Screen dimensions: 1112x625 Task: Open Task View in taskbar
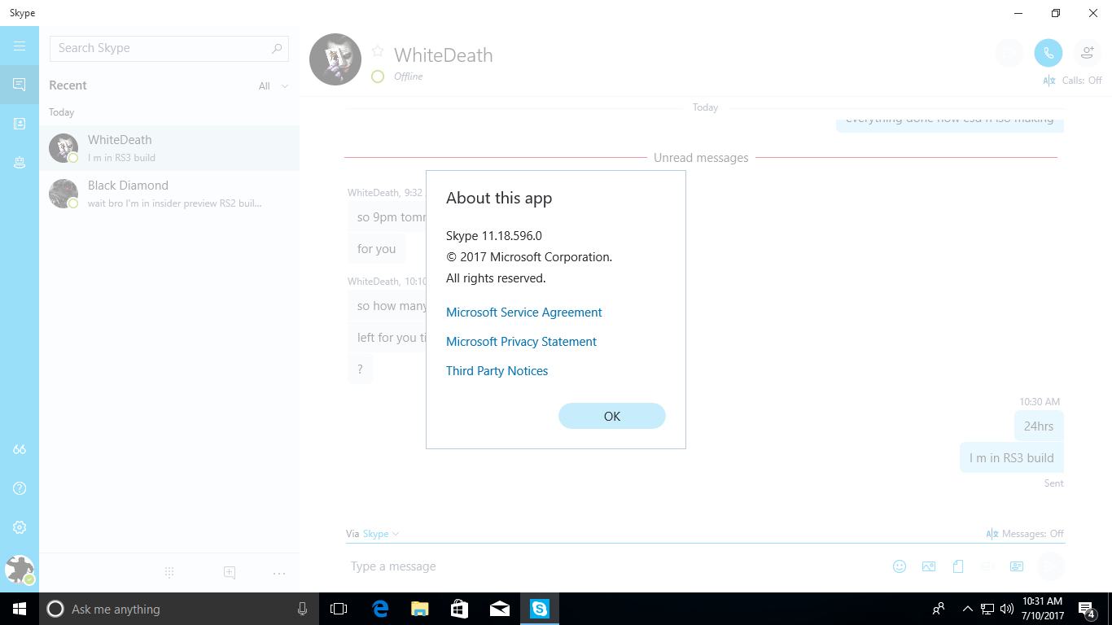(339, 609)
